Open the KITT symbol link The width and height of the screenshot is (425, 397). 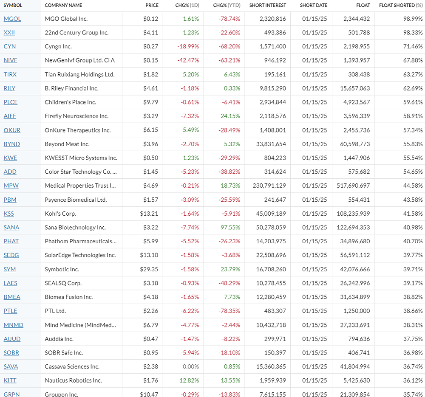tap(10, 380)
